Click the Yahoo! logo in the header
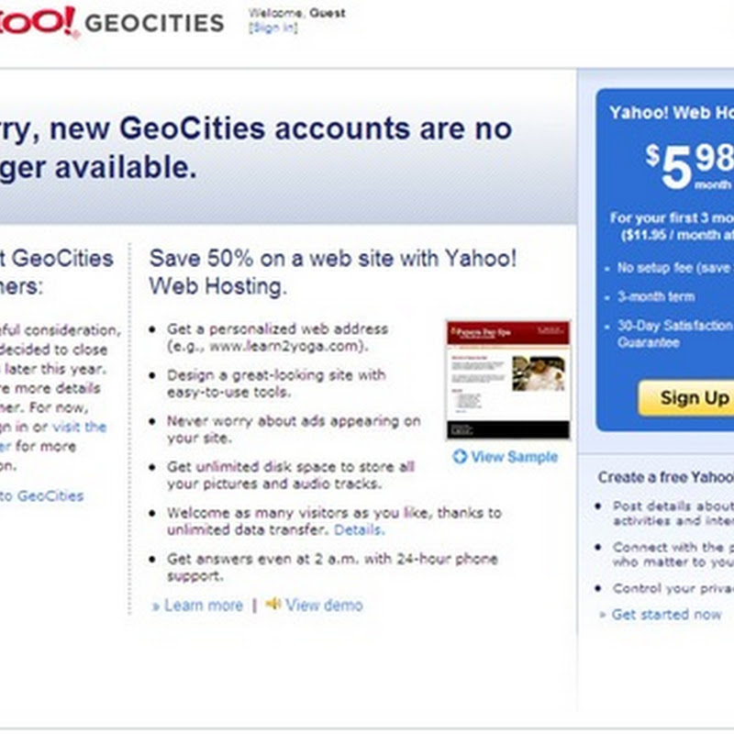The width and height of the screenshot is (734, 734). point(37,20)
